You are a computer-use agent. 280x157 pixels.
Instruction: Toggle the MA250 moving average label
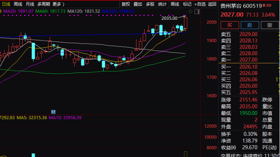click(x=118, y=11)
